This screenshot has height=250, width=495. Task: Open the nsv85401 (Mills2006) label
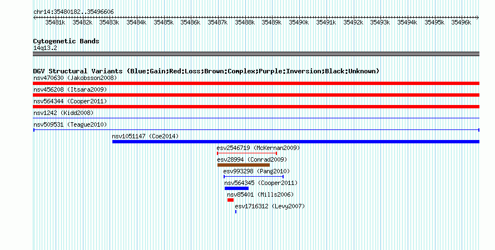coord(260,194)
